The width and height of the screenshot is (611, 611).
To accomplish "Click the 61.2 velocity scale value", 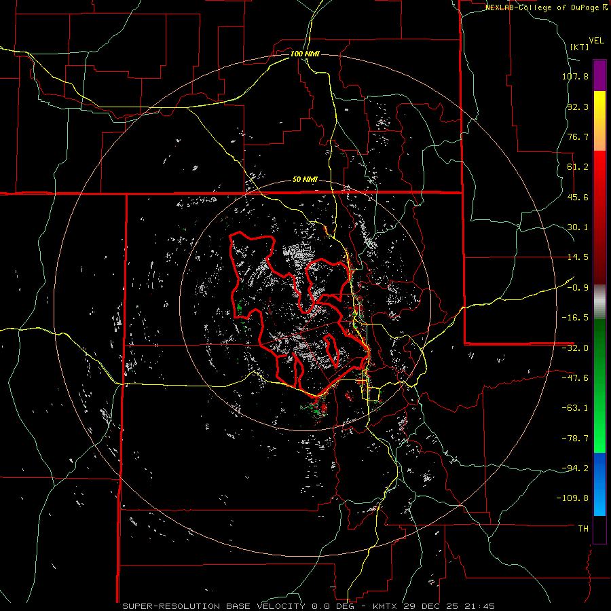I will coord(578,167).
